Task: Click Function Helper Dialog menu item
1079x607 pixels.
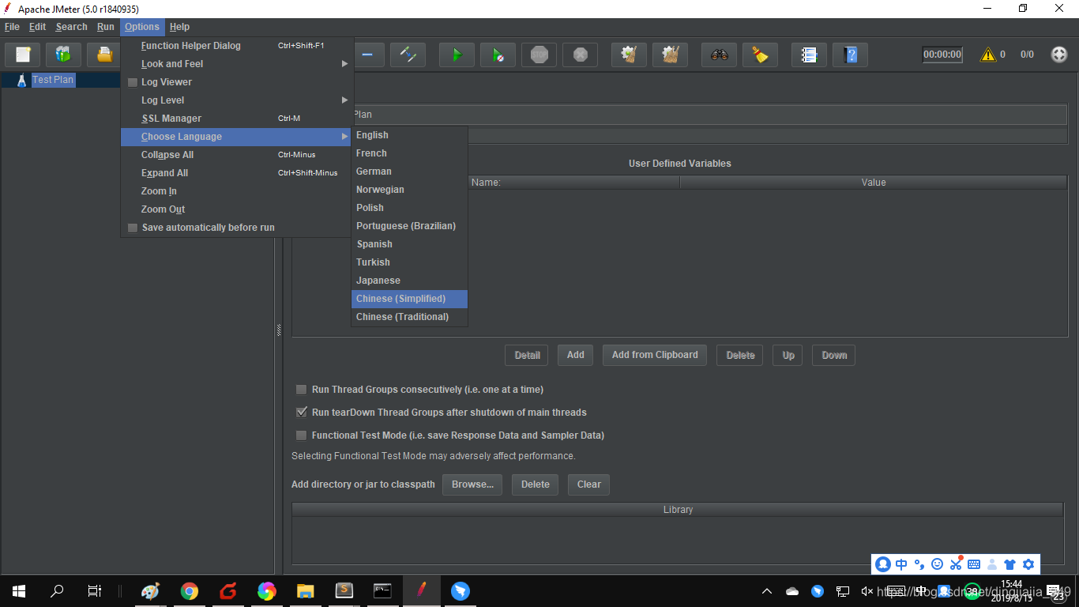Action: [x=235, y=46]
